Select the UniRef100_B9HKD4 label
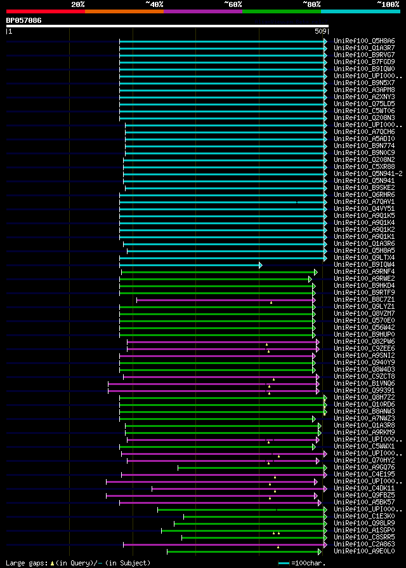 point(364,285)
